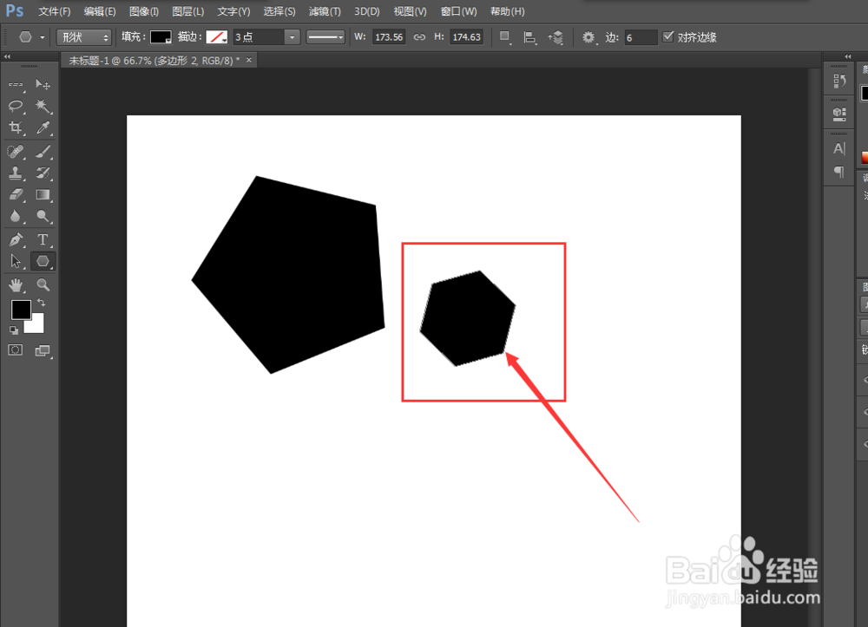The image size is (868, 627).
Task: Open path arrangement options
Action: point(556,37)
